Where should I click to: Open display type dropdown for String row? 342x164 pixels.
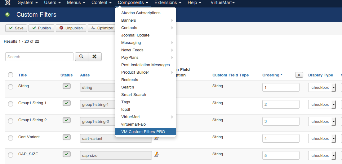click(322, 87)
